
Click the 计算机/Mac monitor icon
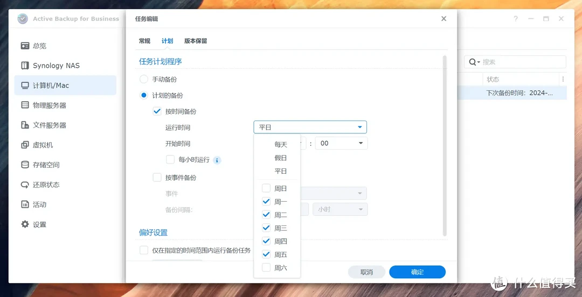point(25,86)
